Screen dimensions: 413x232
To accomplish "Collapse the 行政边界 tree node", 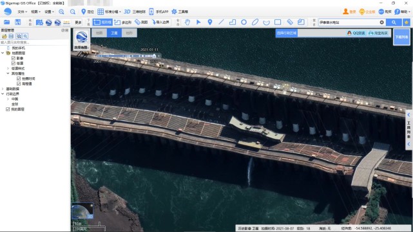I will point(3,94).
